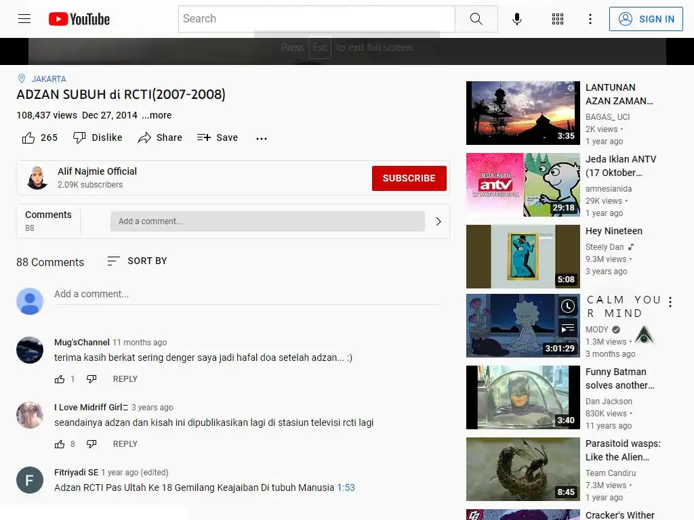This screenshot has width=694, height=520.
Task: Open I Love Midriff Girl avatar
Action: click(x=30, y=415)
